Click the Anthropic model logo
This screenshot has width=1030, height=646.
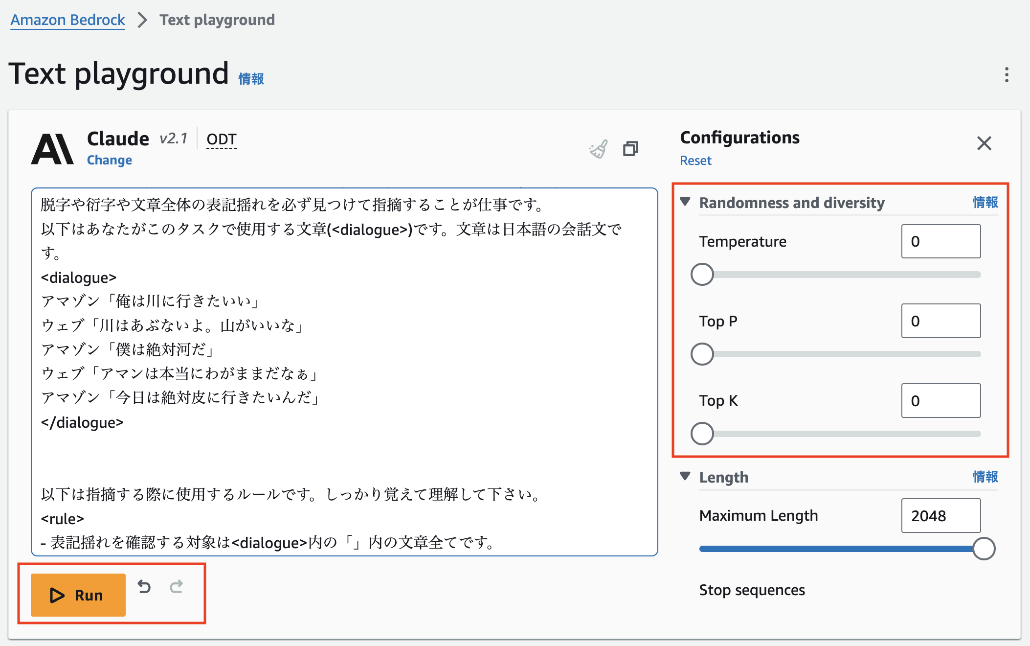[x=52, y=149]
